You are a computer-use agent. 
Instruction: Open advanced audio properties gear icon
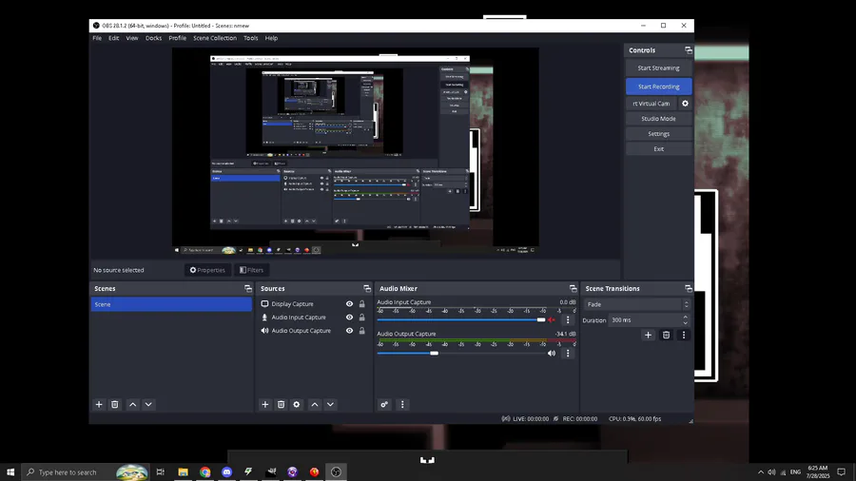384,405
